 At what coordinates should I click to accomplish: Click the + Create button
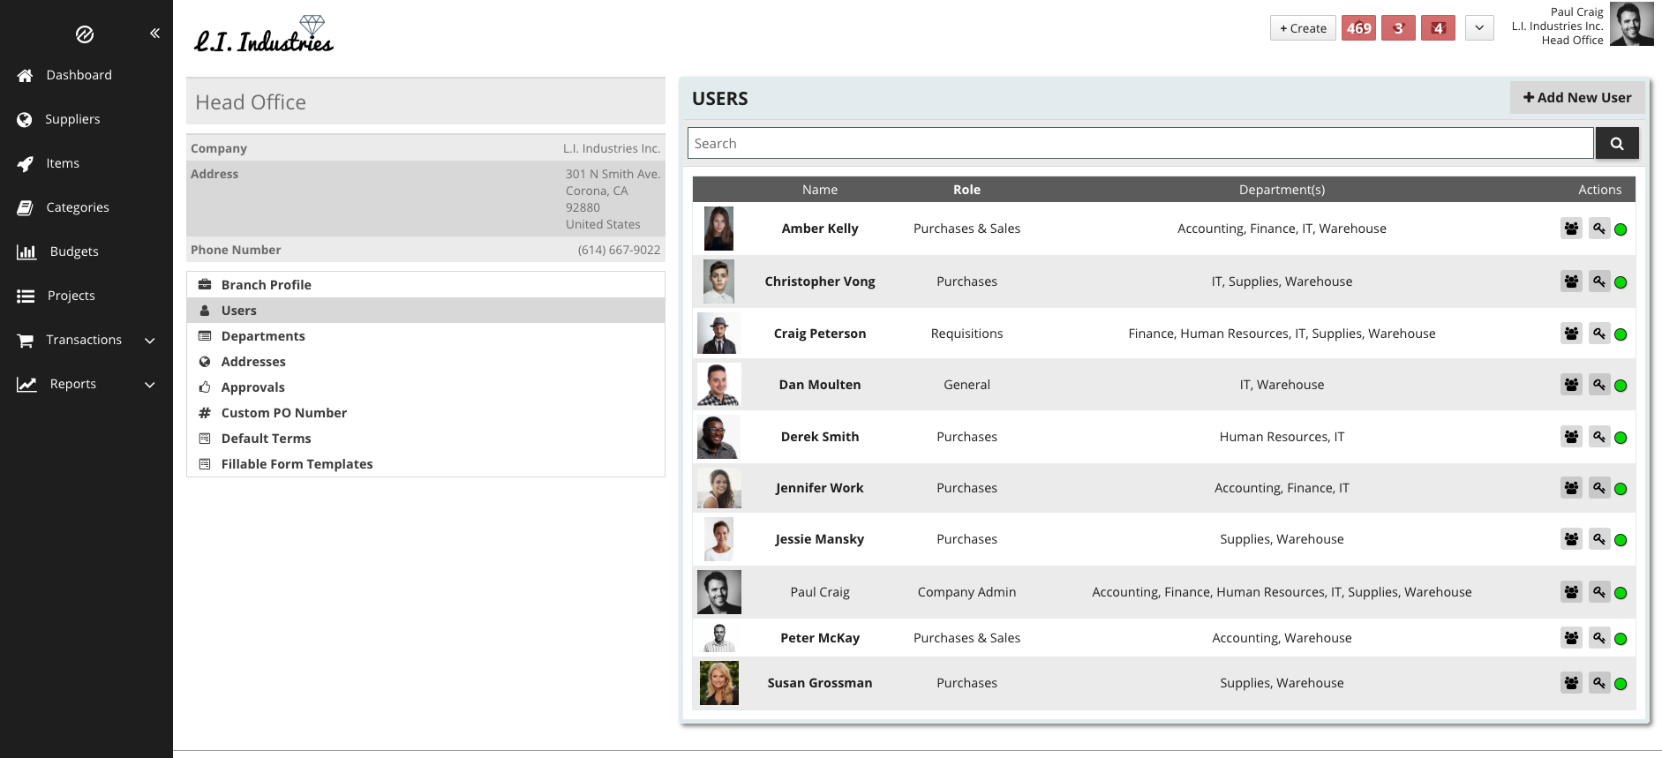(1303, 28)
